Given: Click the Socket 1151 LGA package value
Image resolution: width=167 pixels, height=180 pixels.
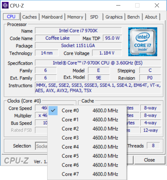Looking at the screenshot, I should pos(78,45).
